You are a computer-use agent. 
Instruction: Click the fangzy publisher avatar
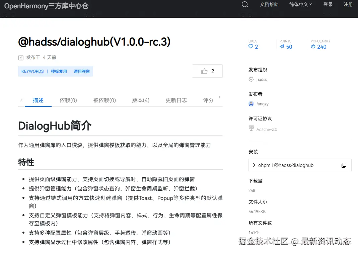[x=251, y=104]
